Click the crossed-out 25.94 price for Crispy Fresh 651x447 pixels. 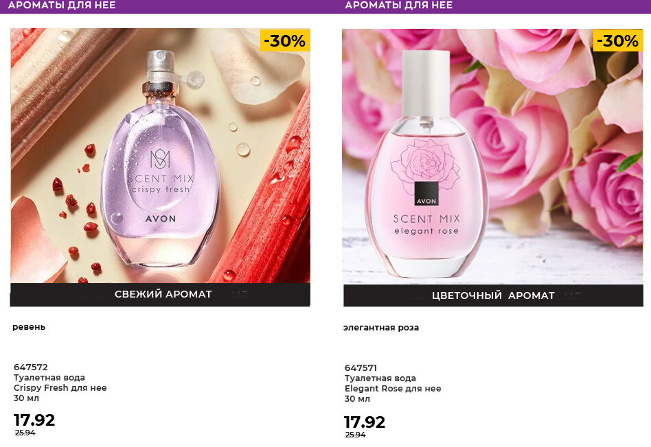[25, 433]
